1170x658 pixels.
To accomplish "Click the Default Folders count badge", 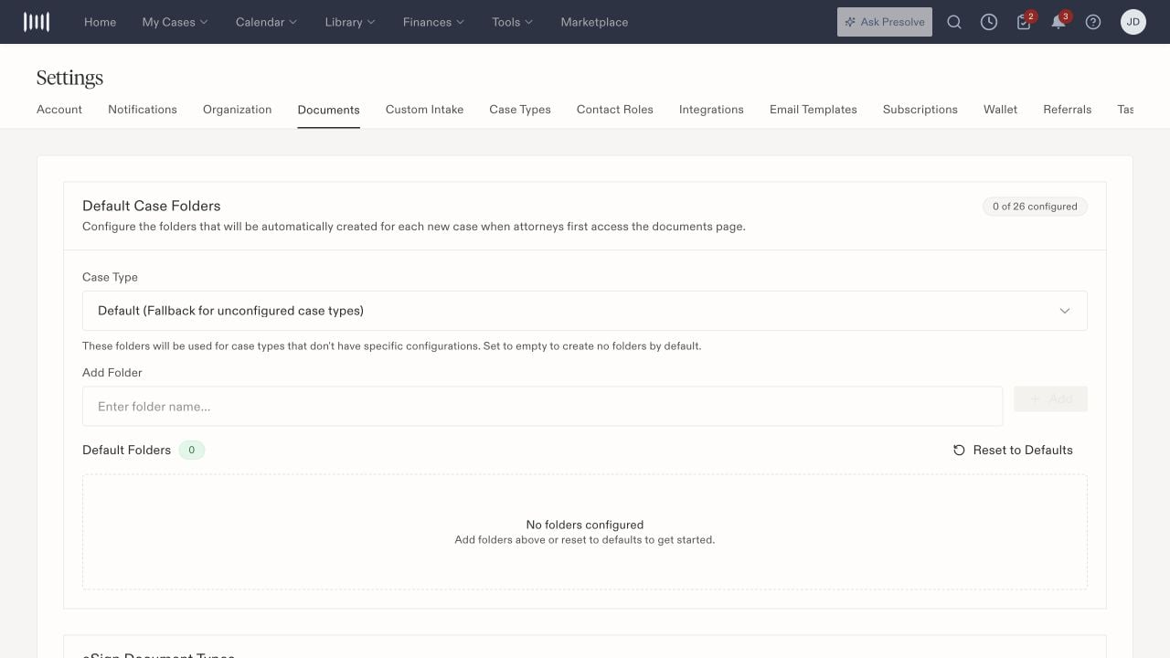I will [192, 450].
